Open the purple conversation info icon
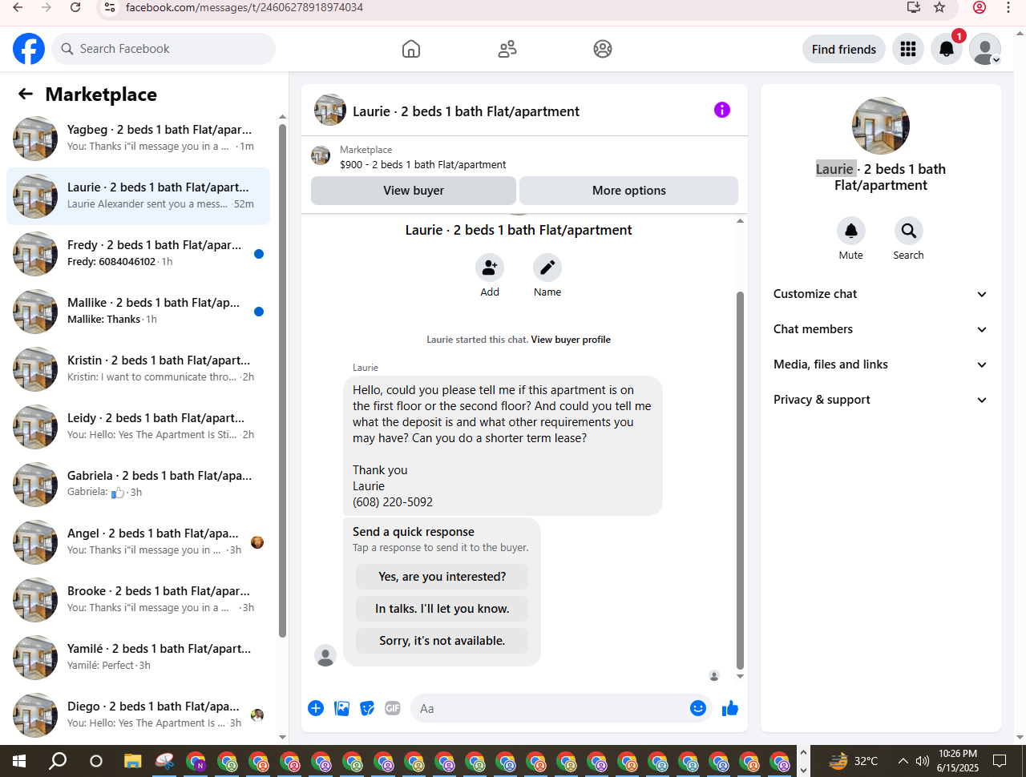Viewport: 1026px width, 777px height. coord(722,110)
